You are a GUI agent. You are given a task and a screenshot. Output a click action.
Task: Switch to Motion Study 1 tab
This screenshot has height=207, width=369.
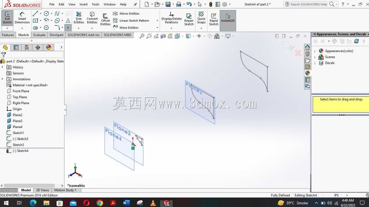(x=65, y=190)
